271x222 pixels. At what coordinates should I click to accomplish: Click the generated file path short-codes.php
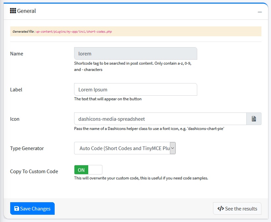point(74,32)
